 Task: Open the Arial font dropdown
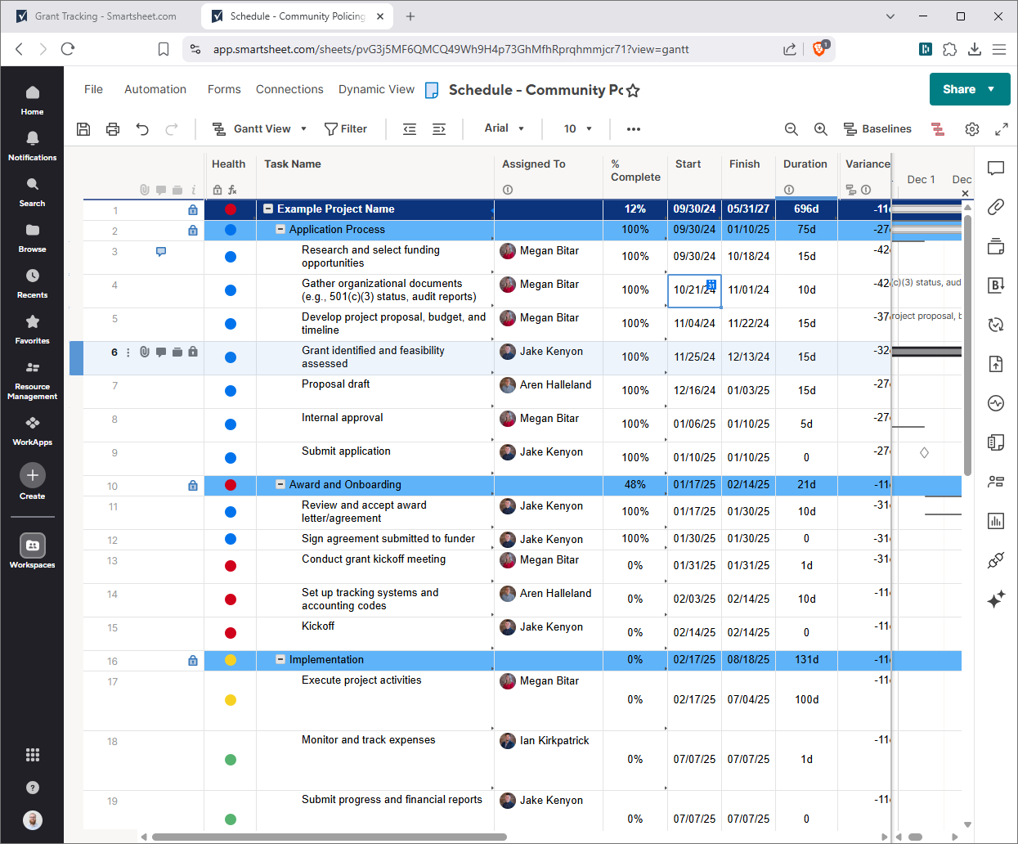coord(503,128)
